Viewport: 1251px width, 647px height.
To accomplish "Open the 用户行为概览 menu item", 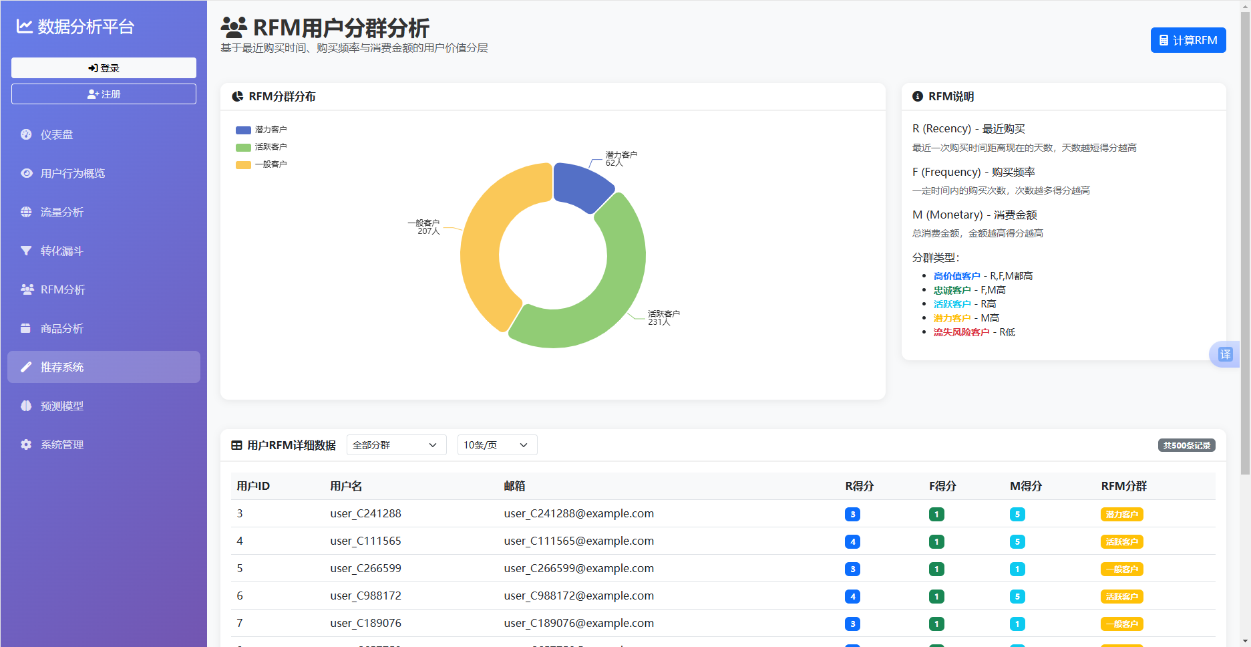I will [x=104, y=173].
